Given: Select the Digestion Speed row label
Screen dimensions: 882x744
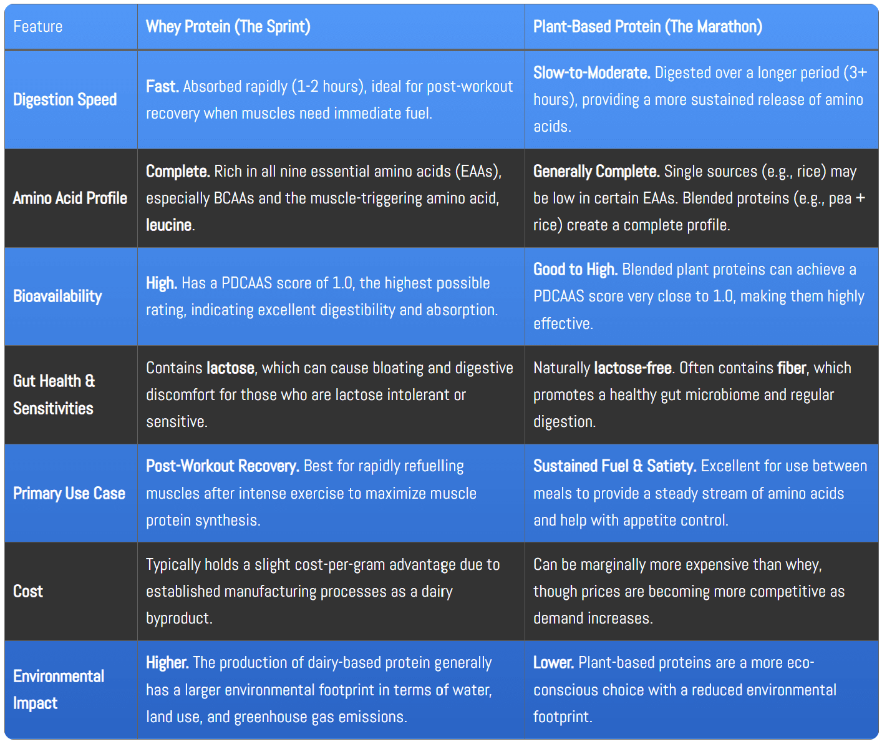Looking at the screenshot, I should click(65, 100).
